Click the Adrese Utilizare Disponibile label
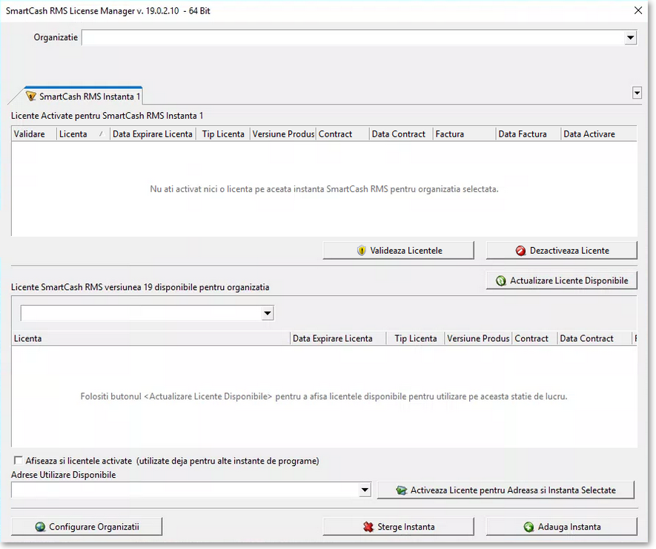This screenshot has height=549, width=656. pos(64,475)
